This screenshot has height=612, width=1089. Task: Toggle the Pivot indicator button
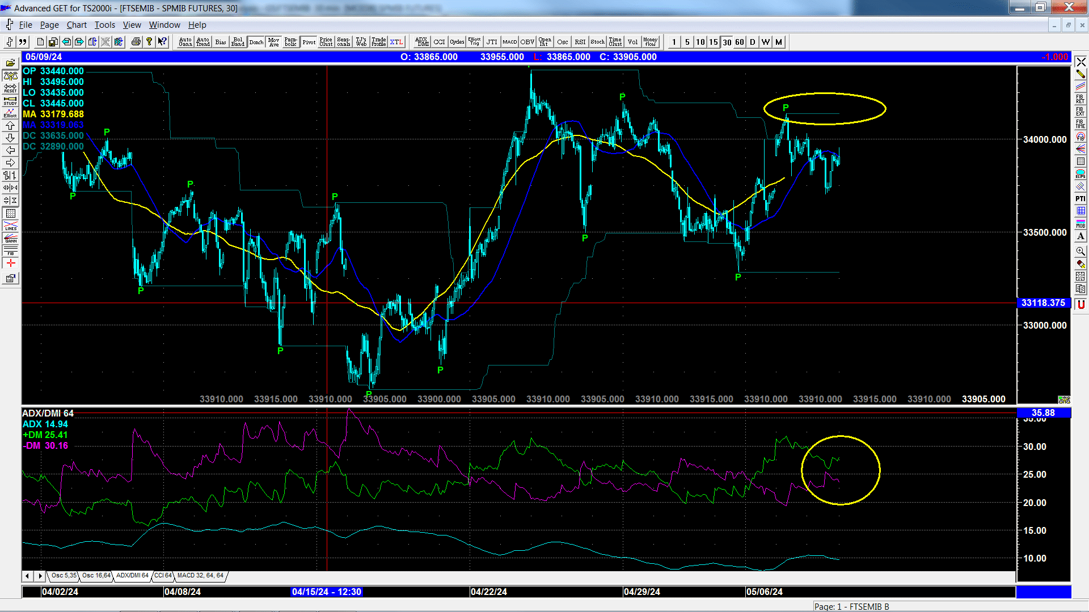point(309,42)
